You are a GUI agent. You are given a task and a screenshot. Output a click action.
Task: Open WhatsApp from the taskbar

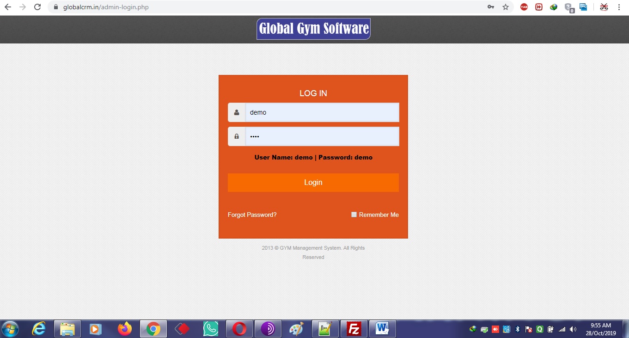tap(210, 329)
